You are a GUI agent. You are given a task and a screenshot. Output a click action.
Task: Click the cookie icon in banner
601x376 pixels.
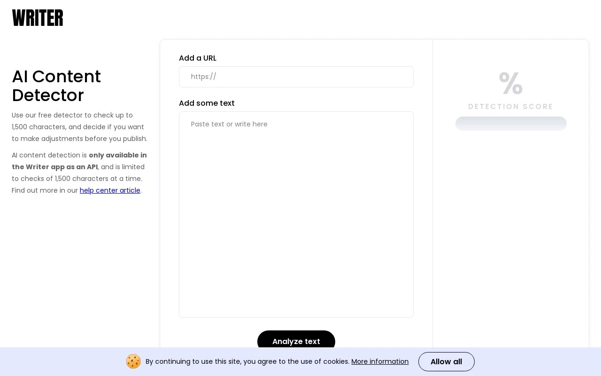[133, 361]
